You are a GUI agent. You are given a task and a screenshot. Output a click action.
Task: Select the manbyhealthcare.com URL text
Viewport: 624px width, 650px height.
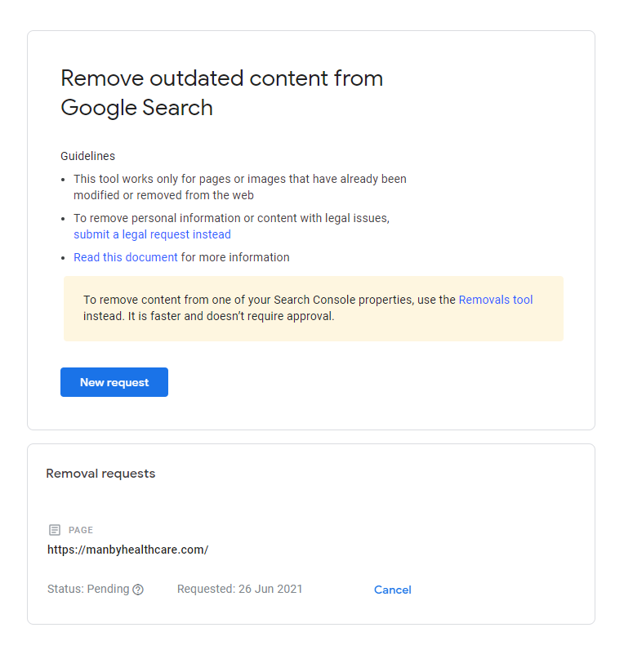127,550
